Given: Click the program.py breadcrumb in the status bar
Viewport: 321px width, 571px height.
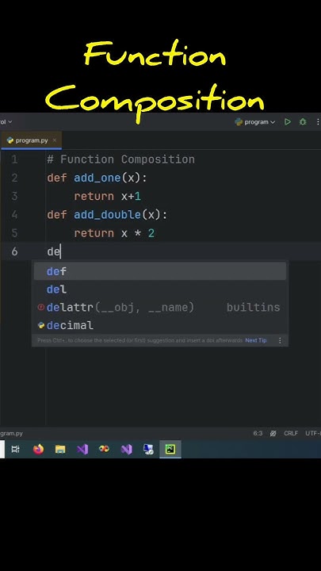Looking at the screenshot, I should [11, 433].
